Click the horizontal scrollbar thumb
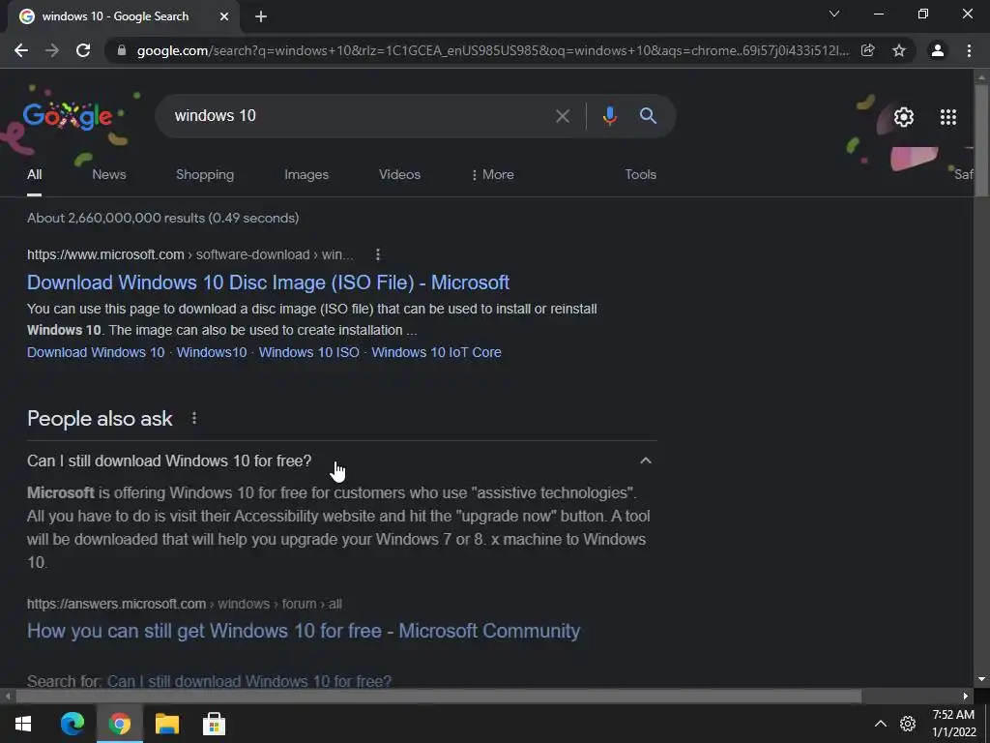Viewport: 990px width, 743px height. tap(439, 697)
